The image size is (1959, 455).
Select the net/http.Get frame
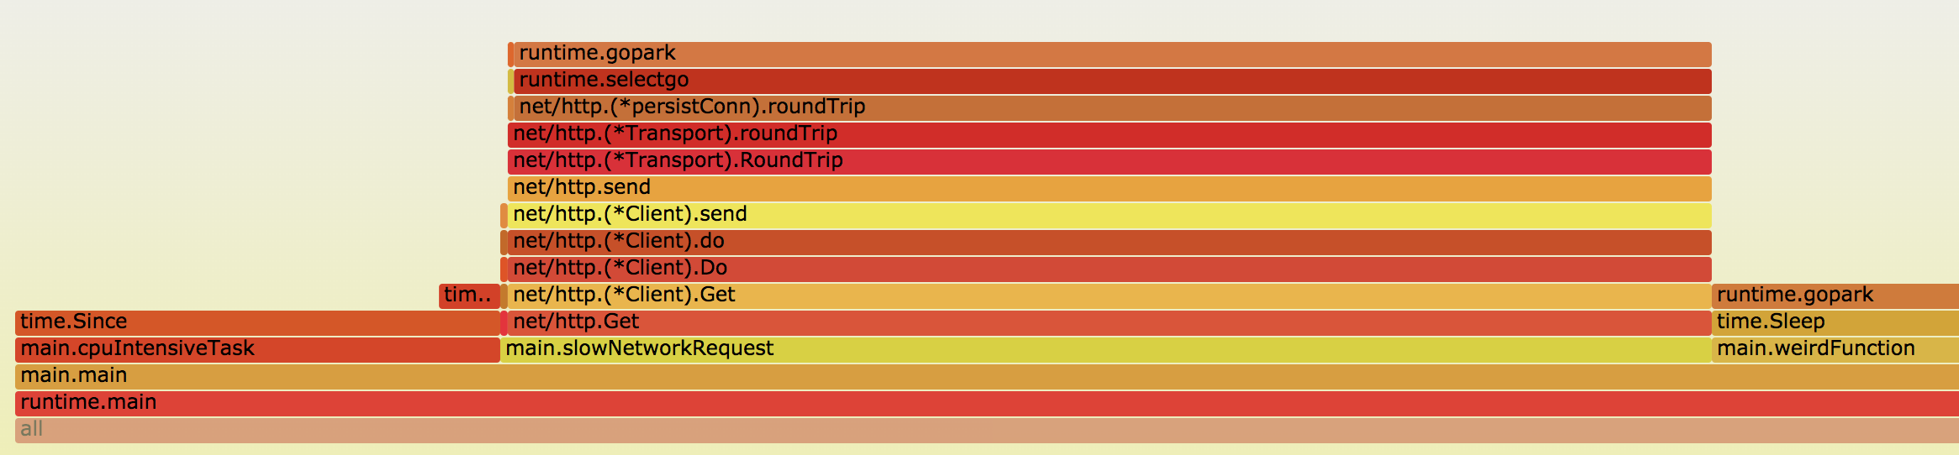tap(1110, 322)
